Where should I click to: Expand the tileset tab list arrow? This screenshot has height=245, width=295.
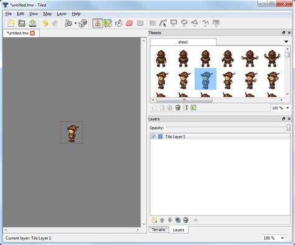coord(286,42)
